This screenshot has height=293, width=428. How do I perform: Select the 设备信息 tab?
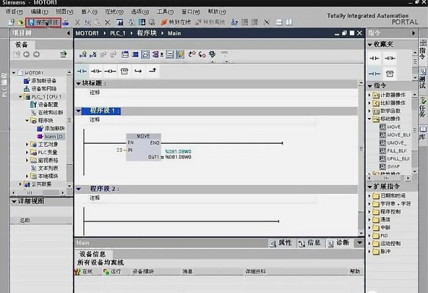coord(92,254)
